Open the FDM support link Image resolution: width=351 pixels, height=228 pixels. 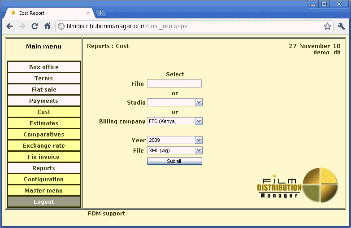click(x=107, y=214)
